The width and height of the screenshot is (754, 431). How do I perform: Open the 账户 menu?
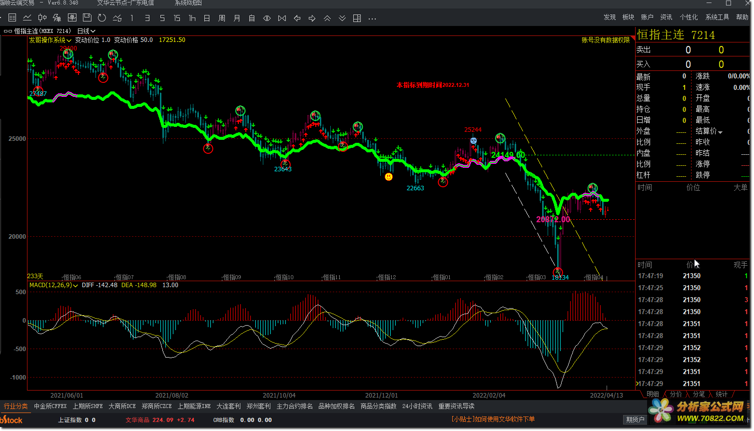pos(647,17)
